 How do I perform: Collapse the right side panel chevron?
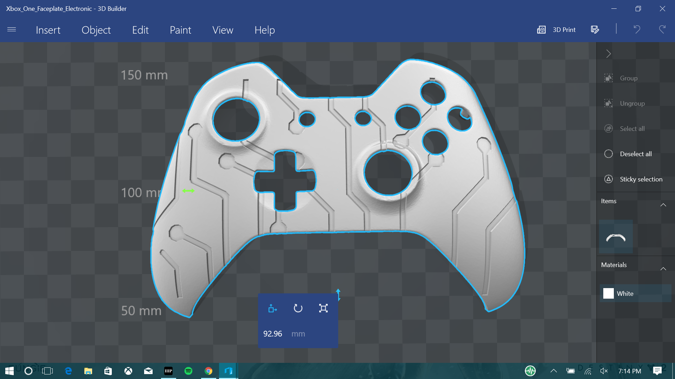609,54
